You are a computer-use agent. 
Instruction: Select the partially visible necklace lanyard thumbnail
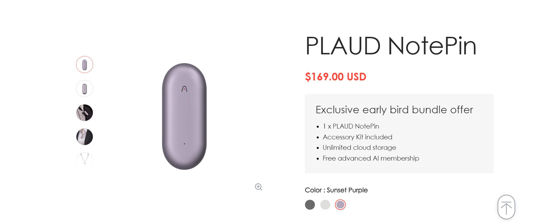[x=85, y=159]
